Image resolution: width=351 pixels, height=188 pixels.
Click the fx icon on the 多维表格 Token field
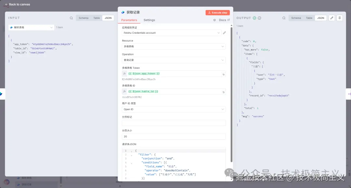pyautogui.click(x=124, y=73)
